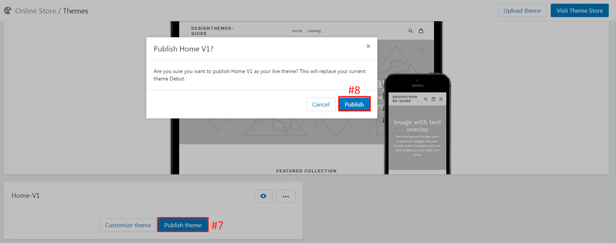Click the cart icon in desktop theme preview
The height and width of the screenshot is (243, 616).
coord(421,31)
